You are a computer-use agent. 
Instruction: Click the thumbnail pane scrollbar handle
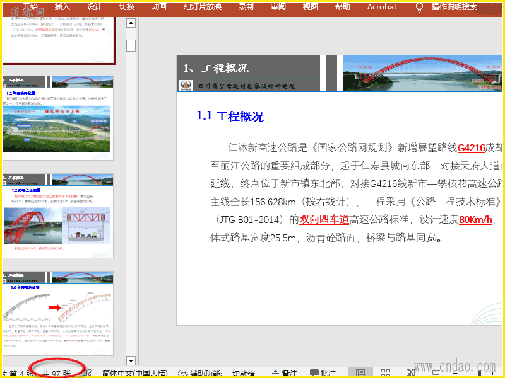[131, 45]
